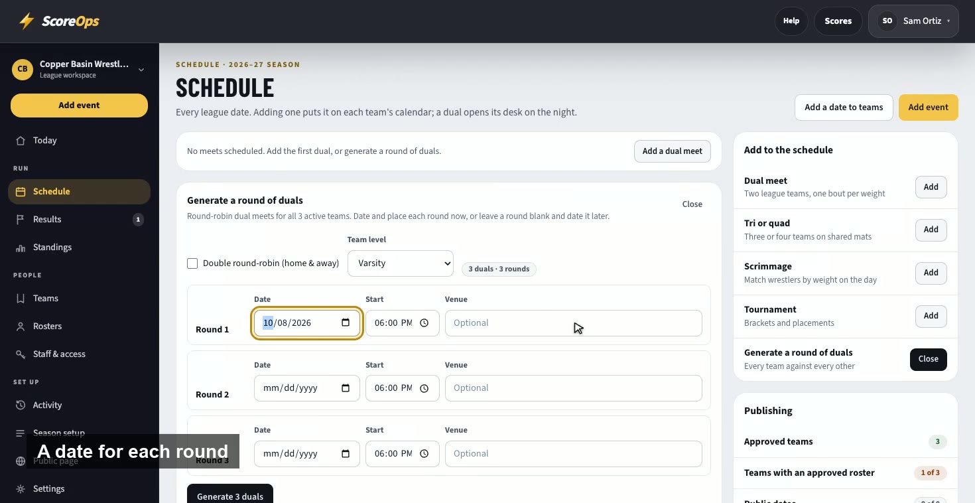The image size is (975, 503).
Task: Click the Activity clock icon
Action: coord(21,405)
